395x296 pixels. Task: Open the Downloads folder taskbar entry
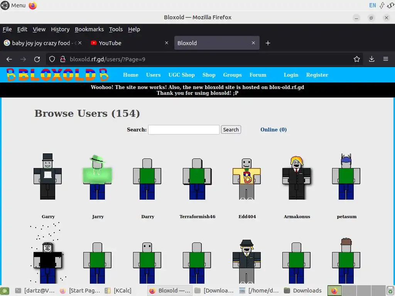click(x=303, y=291)
